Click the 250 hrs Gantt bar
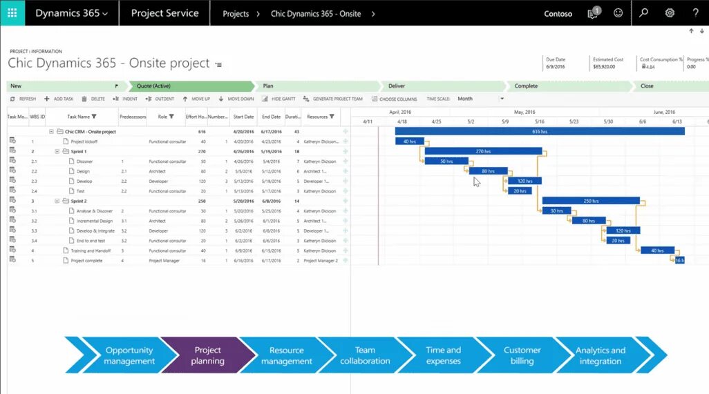The width and height of the screenshot is (709, 394). click(591, 201)
